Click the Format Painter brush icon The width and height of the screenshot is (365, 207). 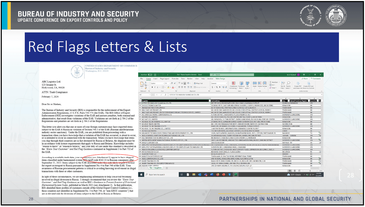[146, 88]
